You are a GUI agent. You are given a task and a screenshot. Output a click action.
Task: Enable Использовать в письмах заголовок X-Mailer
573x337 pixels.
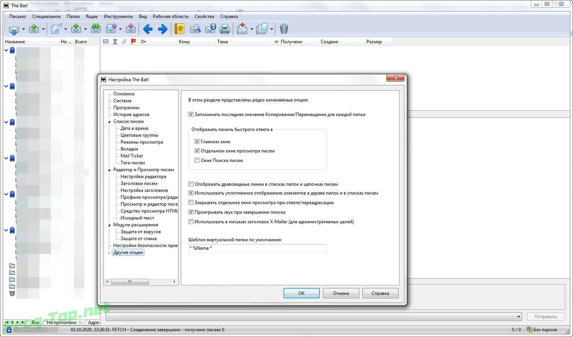pyautogui.click(x=191, y=221)
